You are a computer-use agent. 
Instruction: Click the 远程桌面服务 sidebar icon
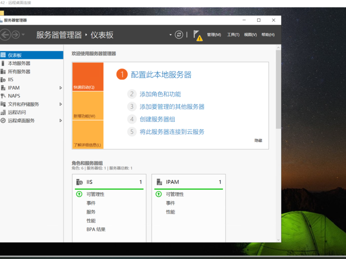[x=3, y=121]
